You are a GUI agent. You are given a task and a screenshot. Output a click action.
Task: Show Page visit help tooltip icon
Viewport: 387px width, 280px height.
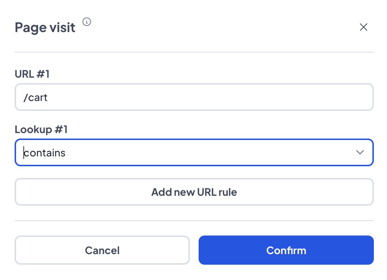(x=87, y=22)
